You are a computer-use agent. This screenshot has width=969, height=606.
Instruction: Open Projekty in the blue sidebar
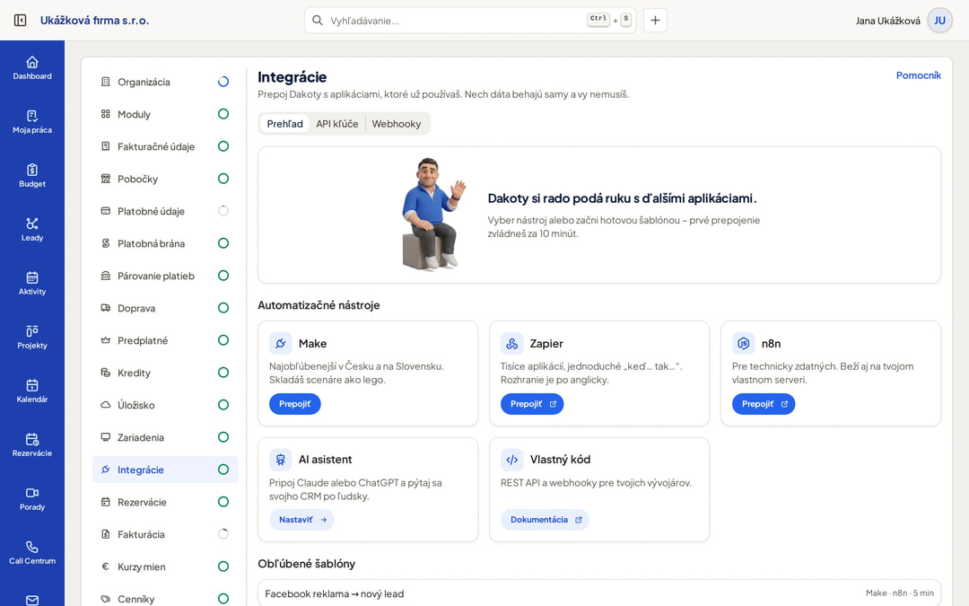tap(32, 337)
